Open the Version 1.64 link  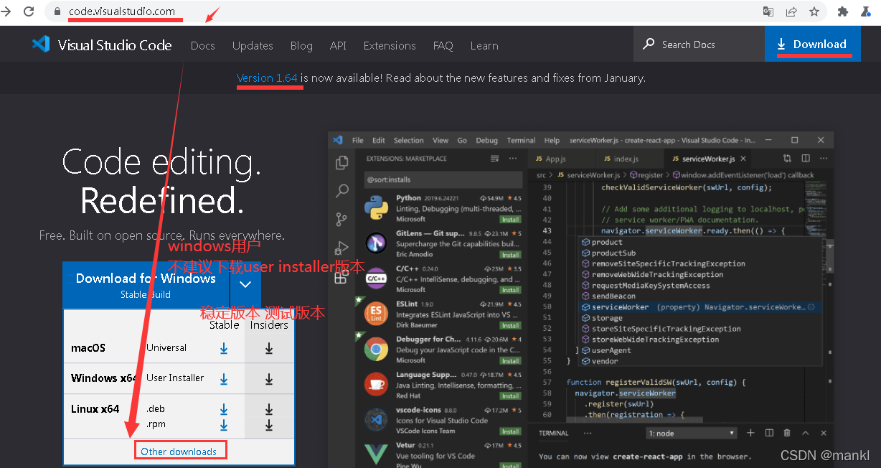pos(267,78)
